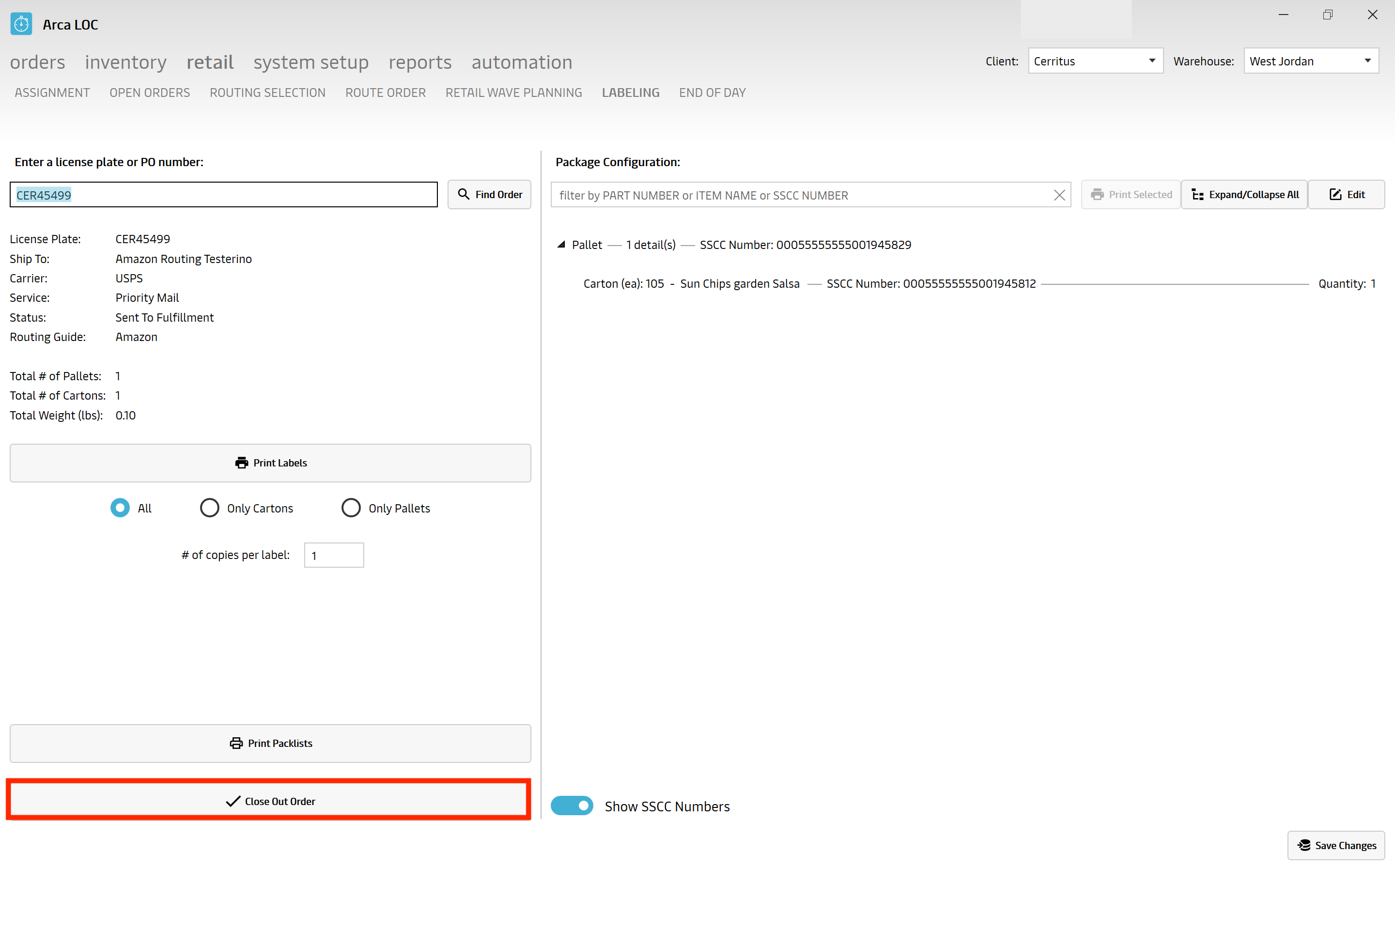Open the Warehouse dropdown showing West Jordan
The image size is (1395, 930).
pos(1311,61)
